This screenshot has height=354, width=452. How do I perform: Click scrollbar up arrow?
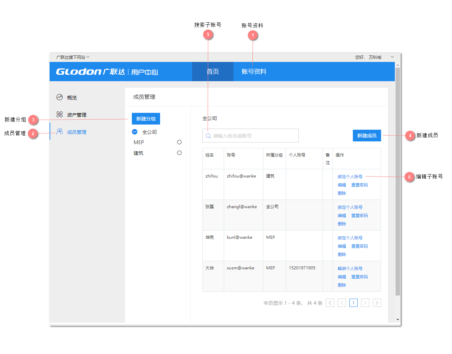(x=398, y=65)
